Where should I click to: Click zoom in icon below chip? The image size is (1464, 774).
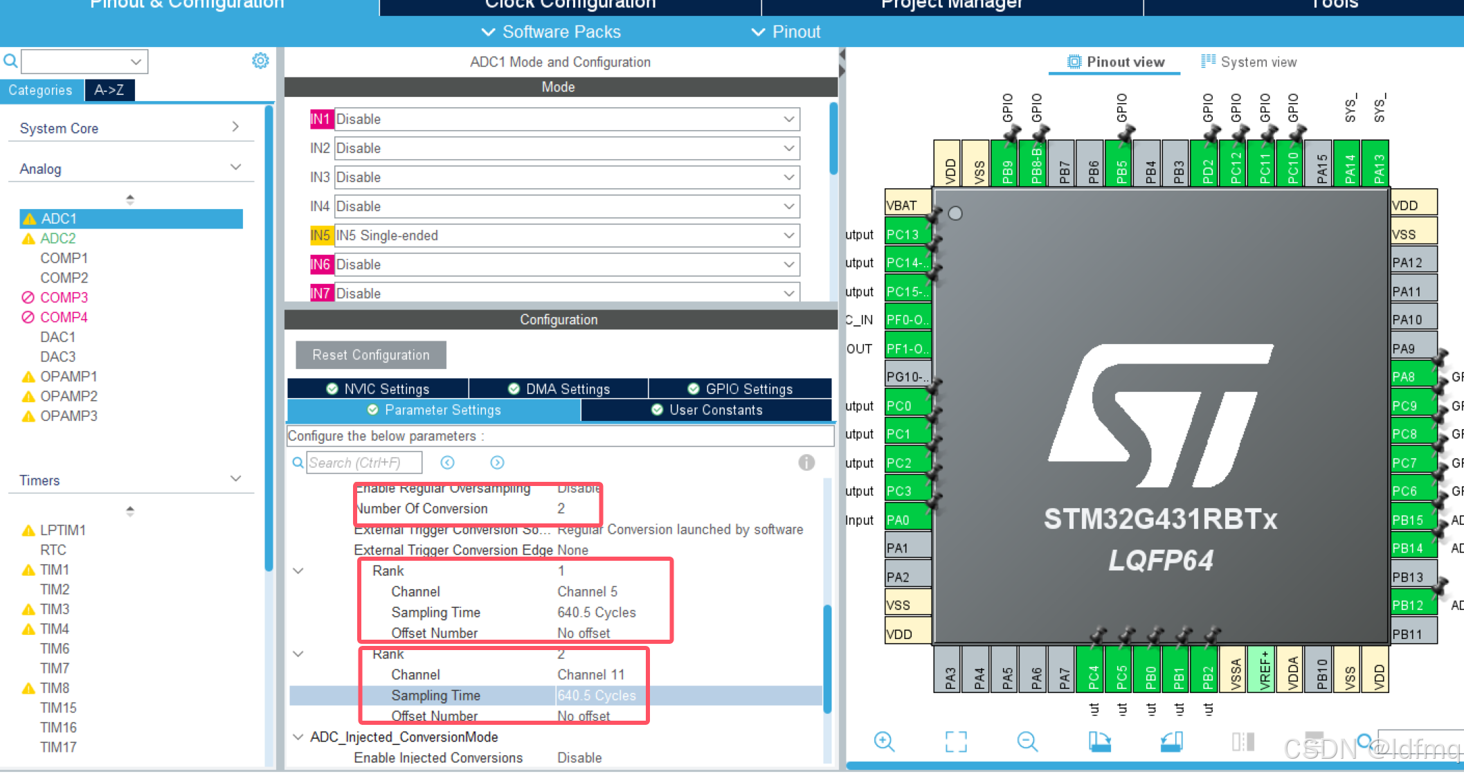884,741
